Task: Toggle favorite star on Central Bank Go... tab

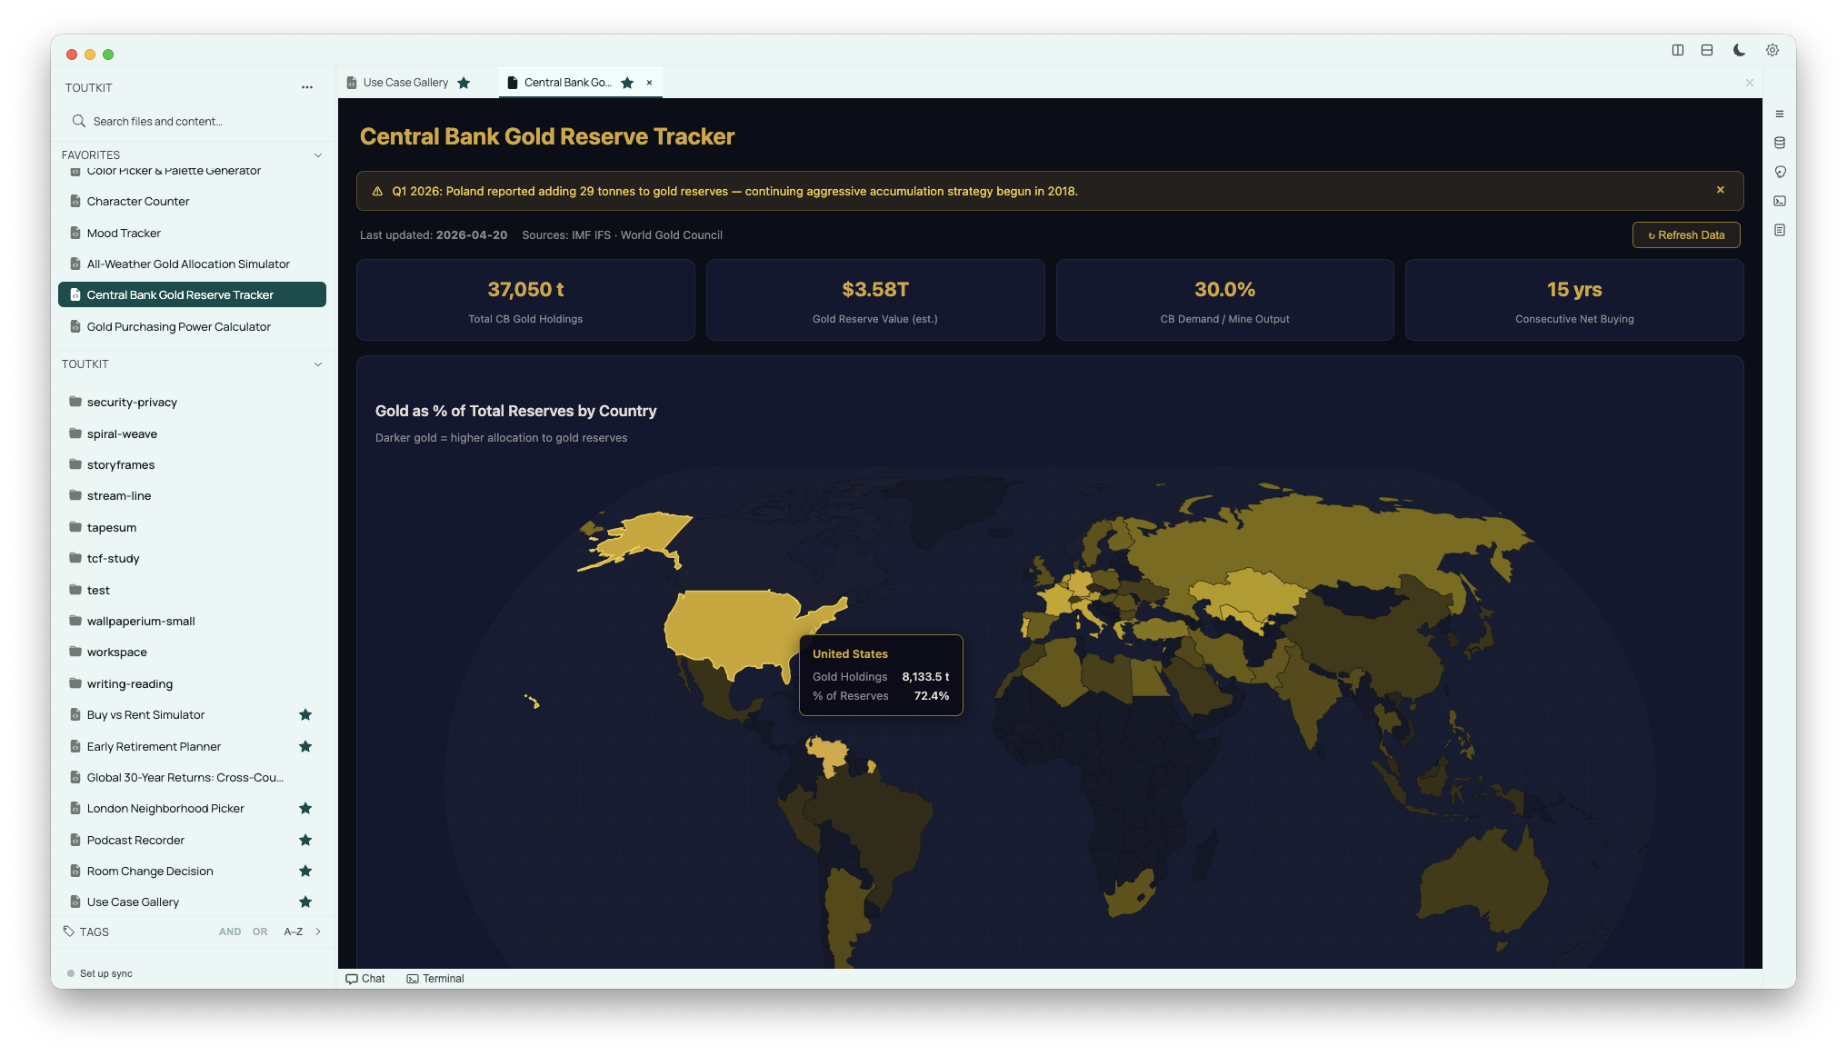Action: [x=627, y=83]
